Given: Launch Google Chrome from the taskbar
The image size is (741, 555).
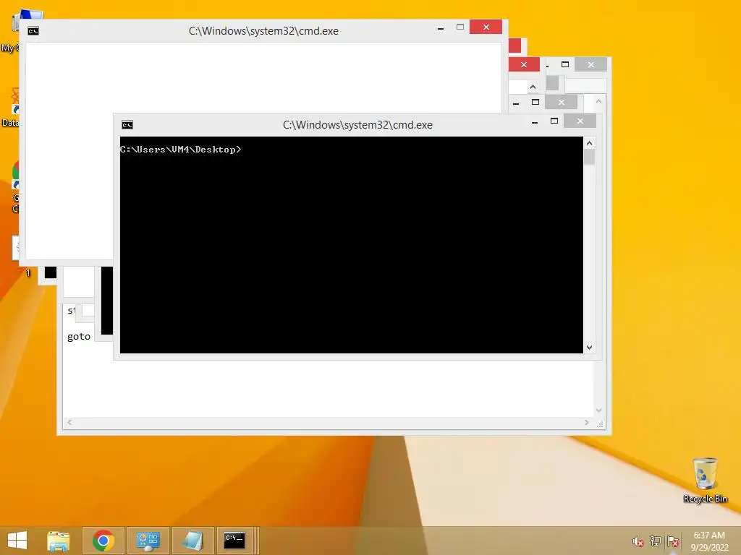Looking at the screenshot, I should coord(103,541).
